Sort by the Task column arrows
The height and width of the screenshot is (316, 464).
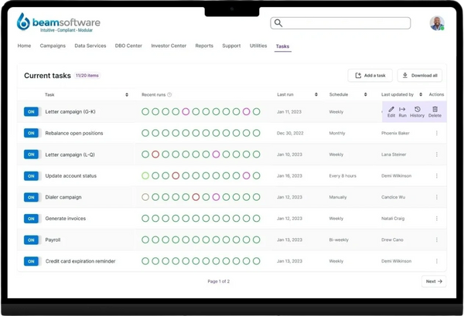click(x=127, y=95)
